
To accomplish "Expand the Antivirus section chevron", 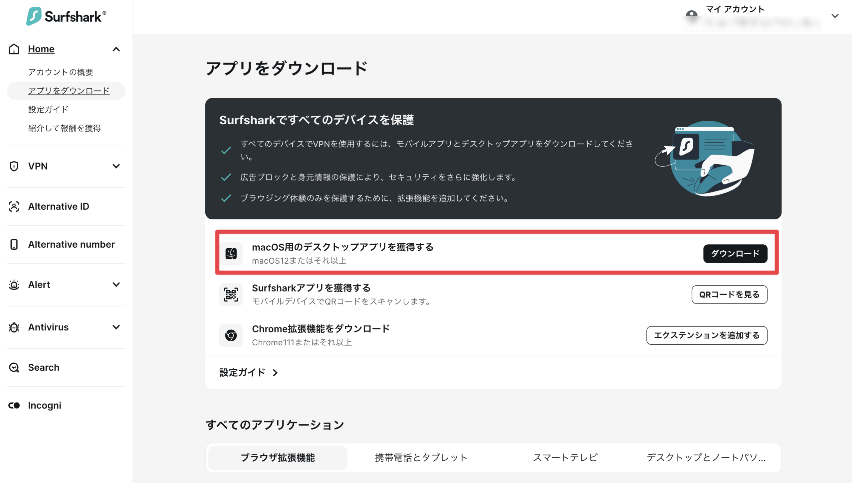I will tap(116, 327).
